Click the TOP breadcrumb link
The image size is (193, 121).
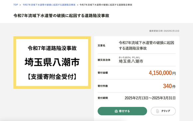16,5
